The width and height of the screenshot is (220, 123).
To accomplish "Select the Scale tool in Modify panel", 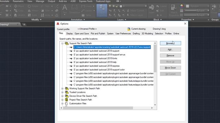I will tap(32, 15).
